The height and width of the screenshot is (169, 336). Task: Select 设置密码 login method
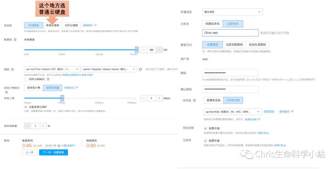coord(212,45)
